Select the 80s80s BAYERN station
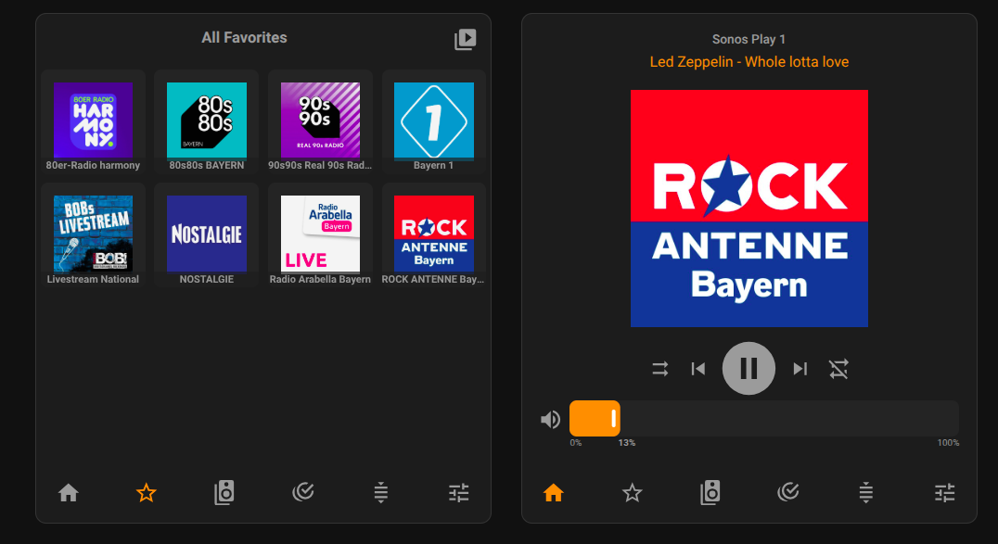This screenshot has height=544, width=998. 206,120
